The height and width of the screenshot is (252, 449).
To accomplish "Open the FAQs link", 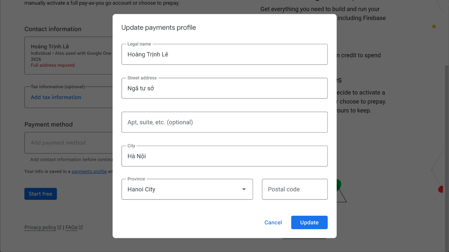I will 71,227.
